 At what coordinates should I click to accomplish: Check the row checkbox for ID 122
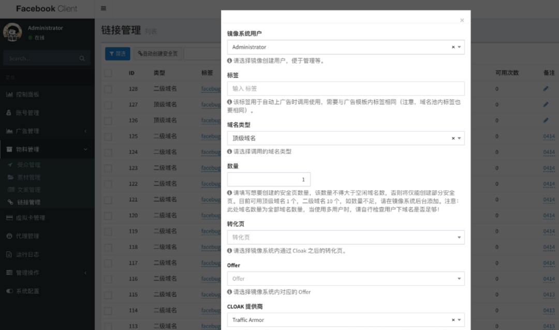[108, 184]
